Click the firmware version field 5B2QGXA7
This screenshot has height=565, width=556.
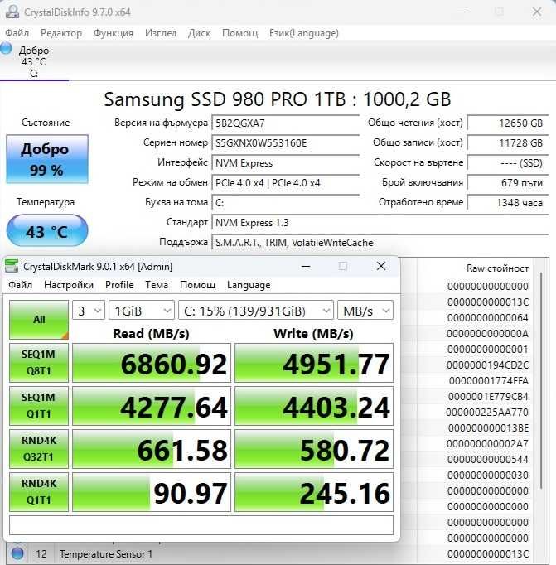286,123
